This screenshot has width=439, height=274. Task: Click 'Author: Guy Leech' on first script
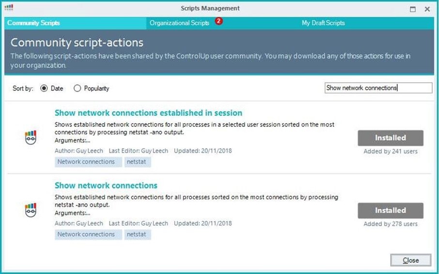pyautogui.click(x=79, y=151)
